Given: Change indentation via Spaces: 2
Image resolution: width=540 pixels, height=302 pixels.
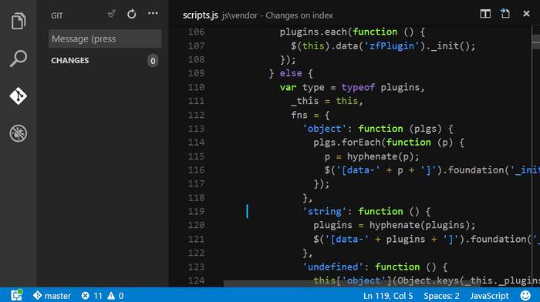Looking at the screenshot, I should (441, 296).
